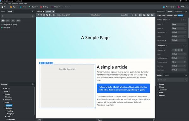Click the image overlay icon in canvas toolbar
The height and width of the screenshot is (121, 189).
(x=47, y=15)
